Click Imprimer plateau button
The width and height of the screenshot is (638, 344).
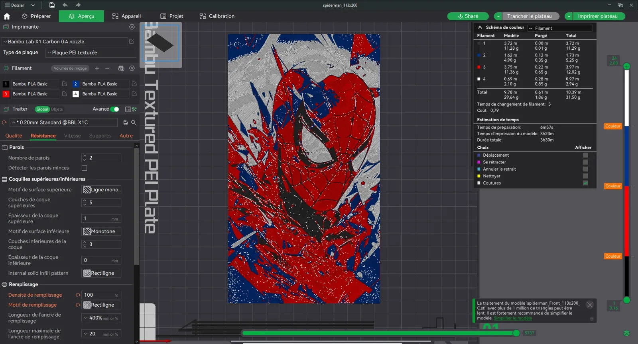pos(598,16)
